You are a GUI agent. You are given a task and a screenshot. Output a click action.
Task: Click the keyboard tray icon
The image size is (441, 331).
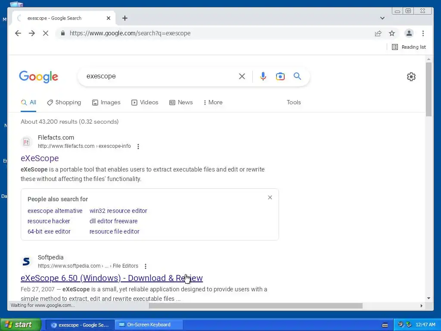(385, 325)
